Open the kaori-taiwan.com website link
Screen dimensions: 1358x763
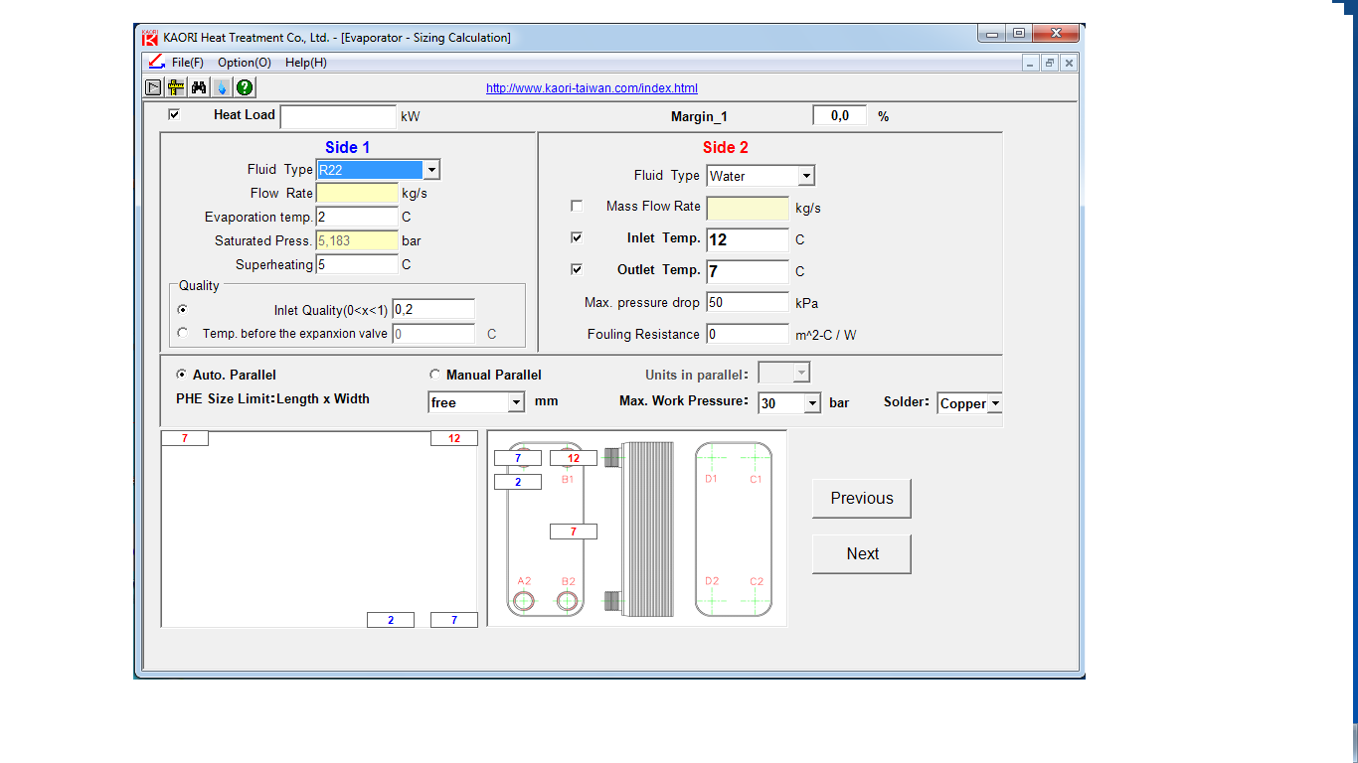coord(592,88)
